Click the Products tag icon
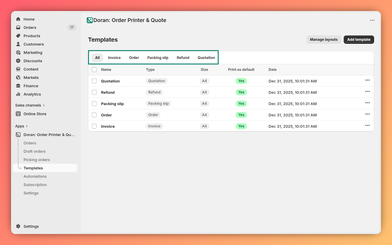392x245 pixels. pos(18,36)
